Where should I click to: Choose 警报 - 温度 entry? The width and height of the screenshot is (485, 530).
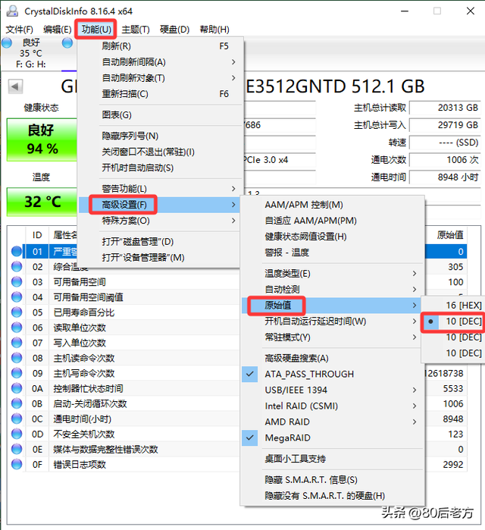tap(333, 252)
